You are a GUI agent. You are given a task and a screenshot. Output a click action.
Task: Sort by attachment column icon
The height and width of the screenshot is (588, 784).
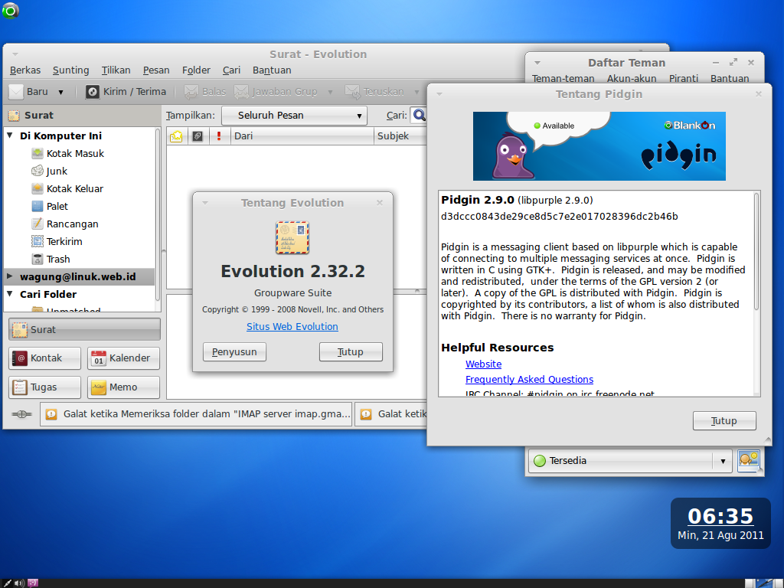coord(198,136)
